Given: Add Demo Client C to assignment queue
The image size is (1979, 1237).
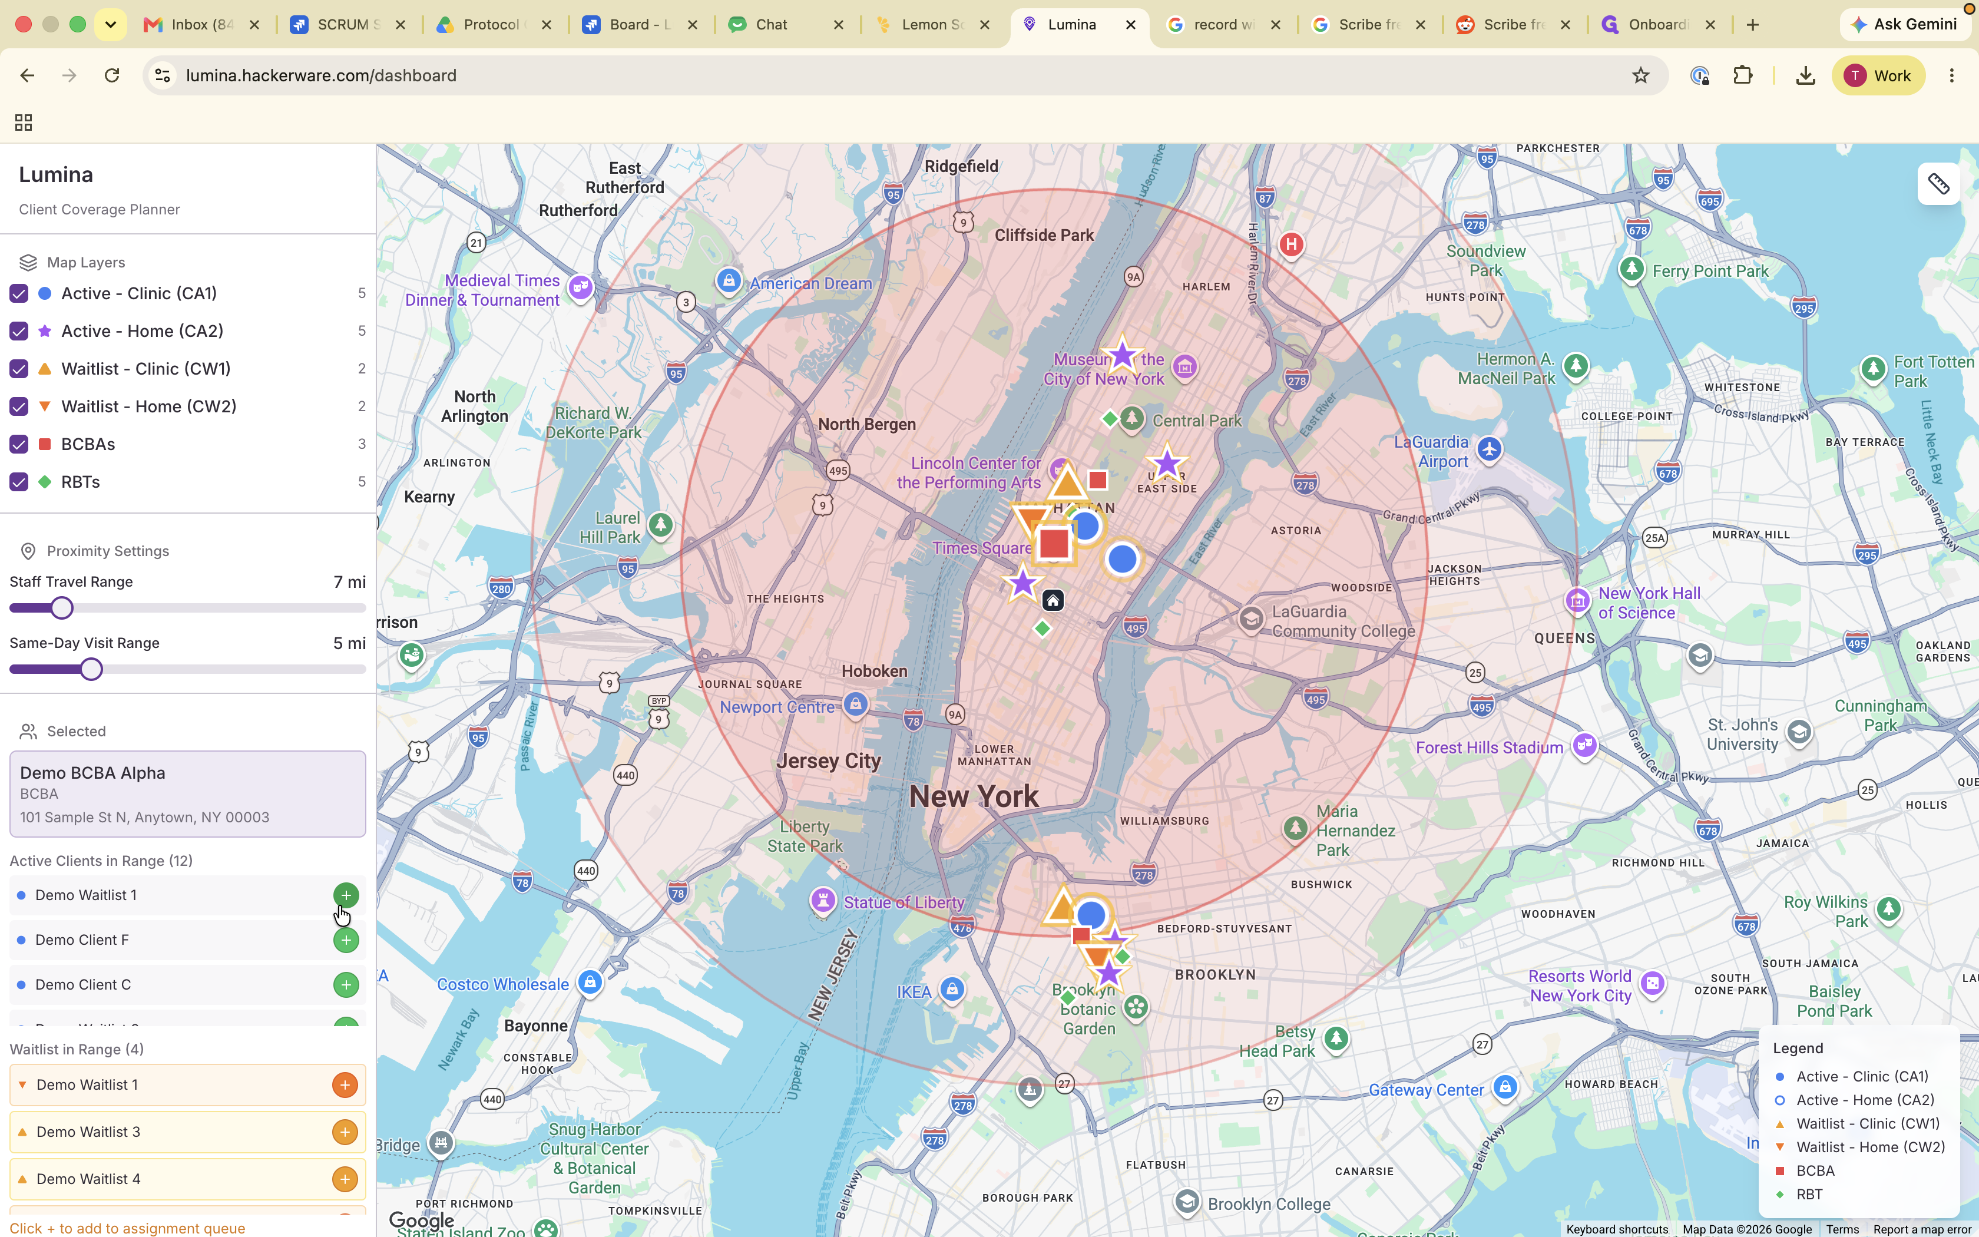Looking at the screenshot, I should pos(346,985).
